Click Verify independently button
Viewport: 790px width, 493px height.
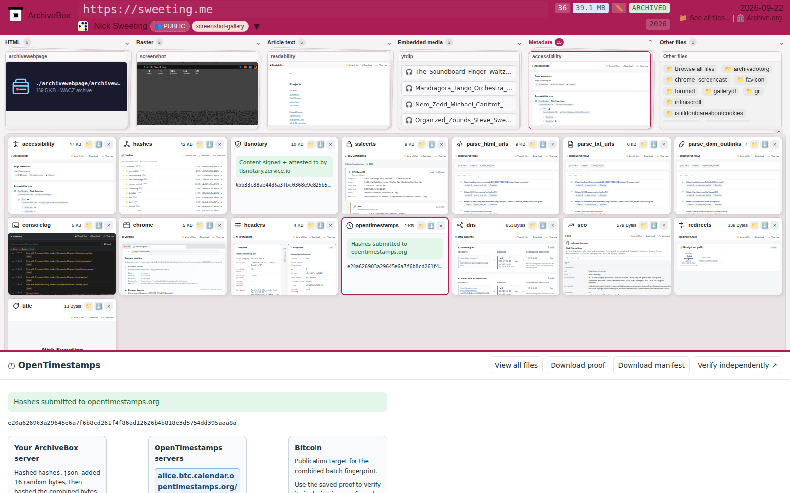pyautogui.click(x=737, y=365)
